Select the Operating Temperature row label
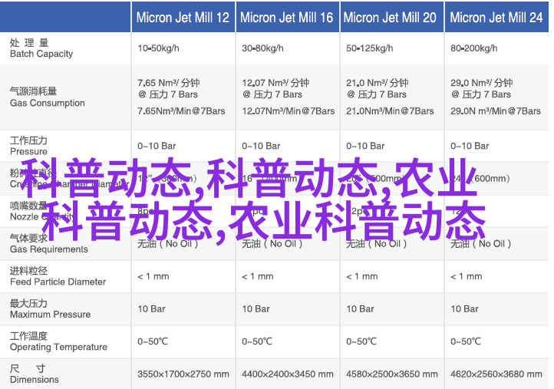 (58, 341)
